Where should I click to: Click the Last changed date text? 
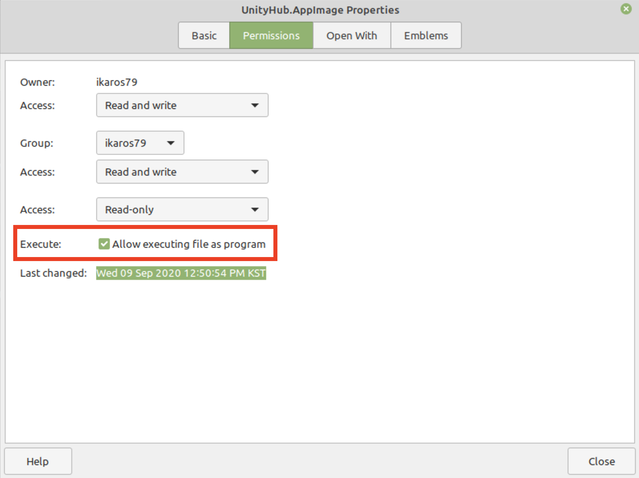click(181, 273)
